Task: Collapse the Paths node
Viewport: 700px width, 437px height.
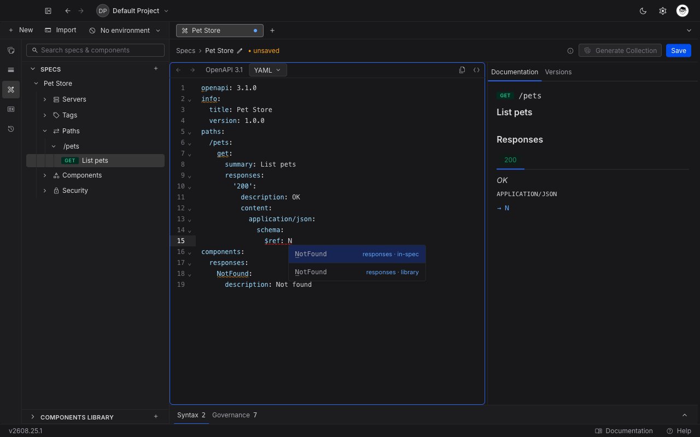Action: (x=45, y=131)
